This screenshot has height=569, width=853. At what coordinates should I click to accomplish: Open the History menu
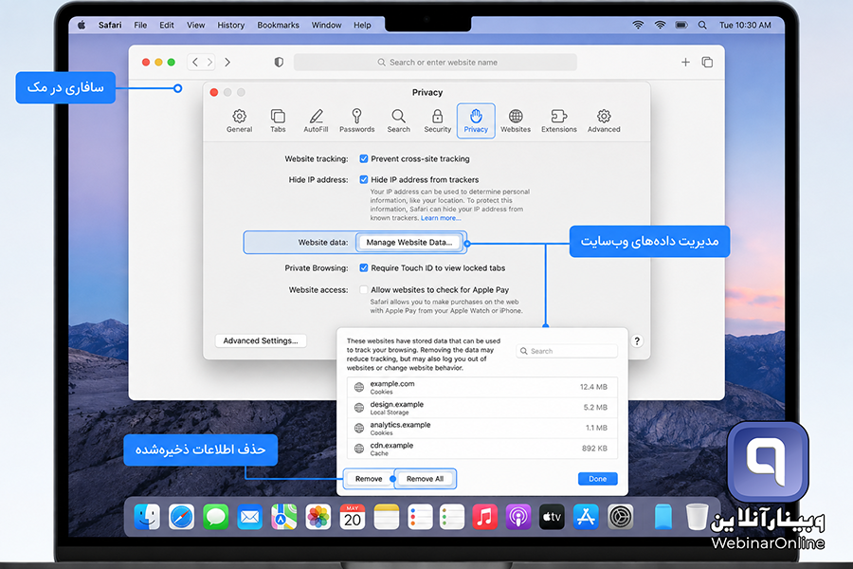[x=230, y=25]
